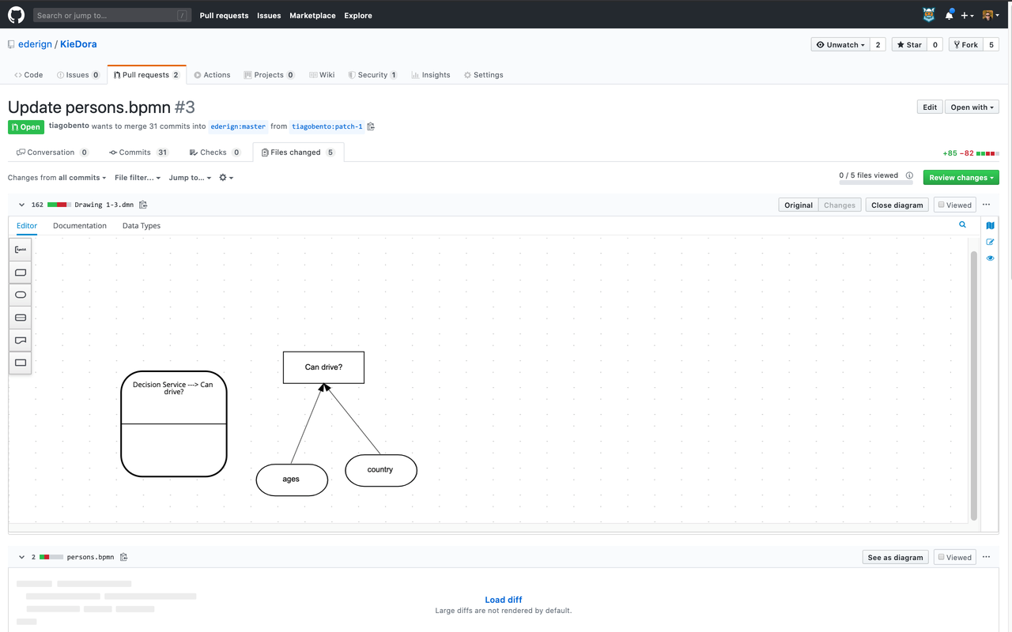Viewport: 1012px width, 632px height.
Task: Collapse the persons.bpmn file
Action: click(21, 557)
